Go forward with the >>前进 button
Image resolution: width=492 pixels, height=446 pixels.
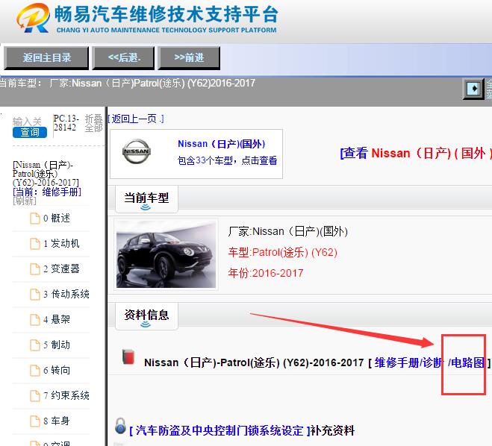click(189, 57)
